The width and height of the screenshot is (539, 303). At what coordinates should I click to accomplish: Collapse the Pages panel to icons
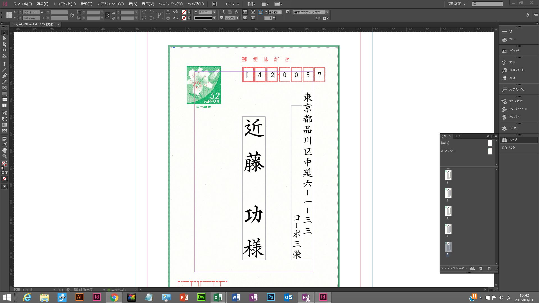(488, 136)
